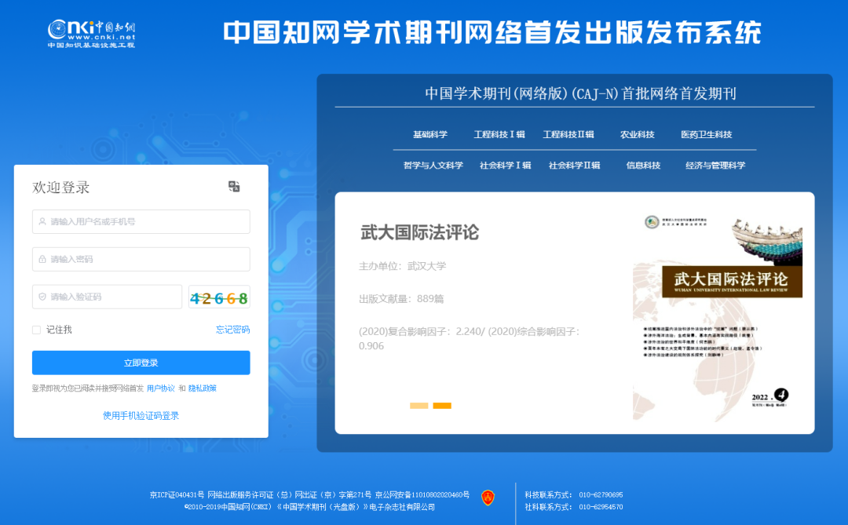Select the 医药卫生科技 category
The image size is (848, 525).
coord(706,134)
